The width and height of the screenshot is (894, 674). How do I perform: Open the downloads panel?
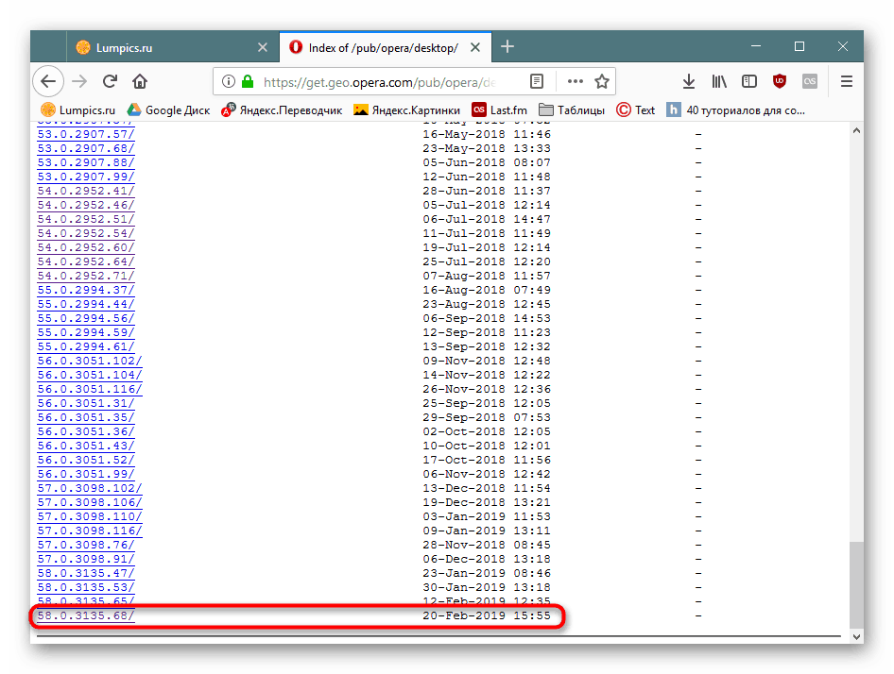click(x=689, y=81)
